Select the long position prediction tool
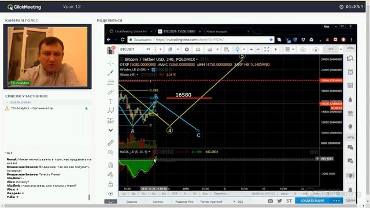 [110, 121]
